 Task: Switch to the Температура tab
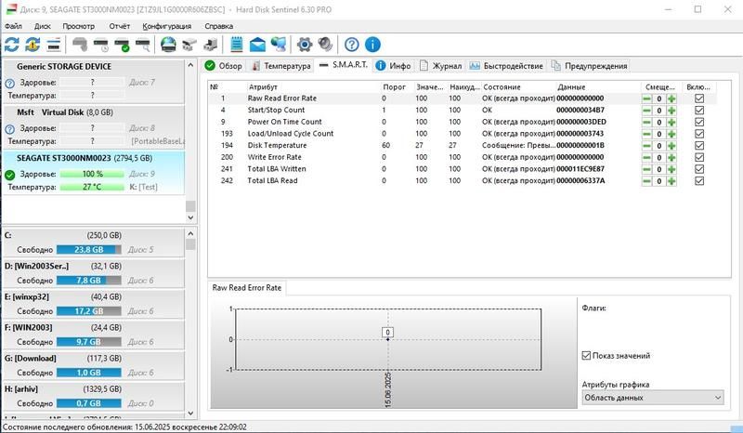coord(280,66)
